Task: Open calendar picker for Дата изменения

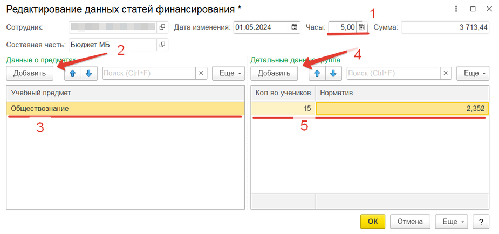Action: coord(295,27)
